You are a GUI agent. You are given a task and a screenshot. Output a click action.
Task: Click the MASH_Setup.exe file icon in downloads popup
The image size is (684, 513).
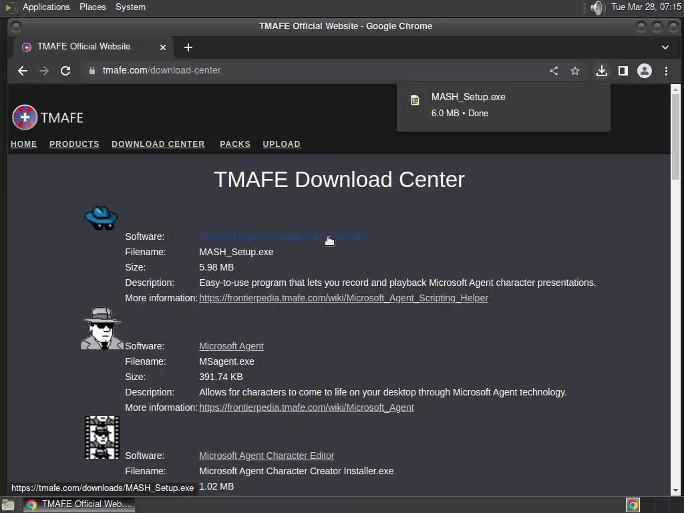(415, 100)
